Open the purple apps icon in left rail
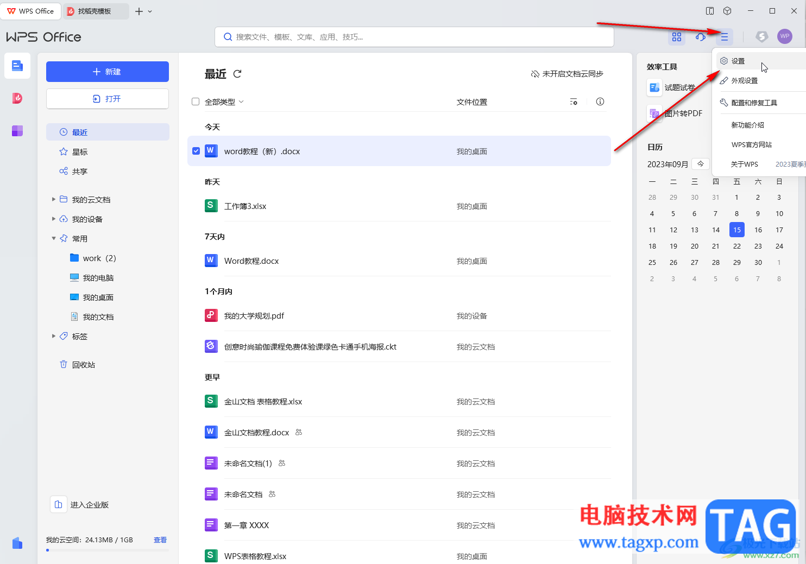 coord(17,131)
